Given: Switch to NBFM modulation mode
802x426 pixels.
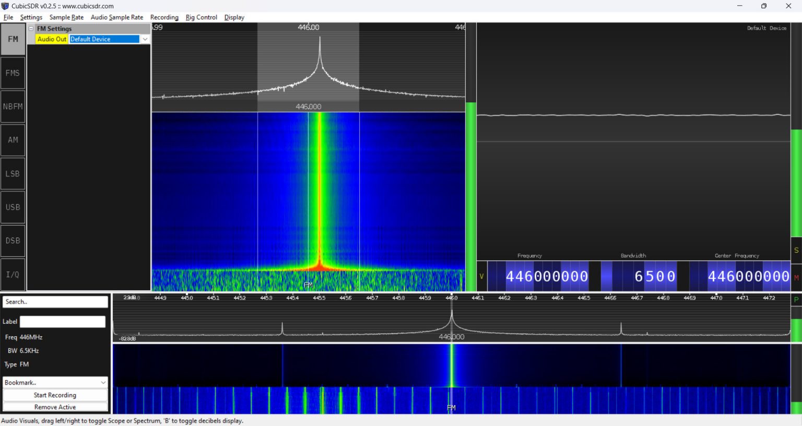Looking at the screenshot, I should (x=13, y=106).
